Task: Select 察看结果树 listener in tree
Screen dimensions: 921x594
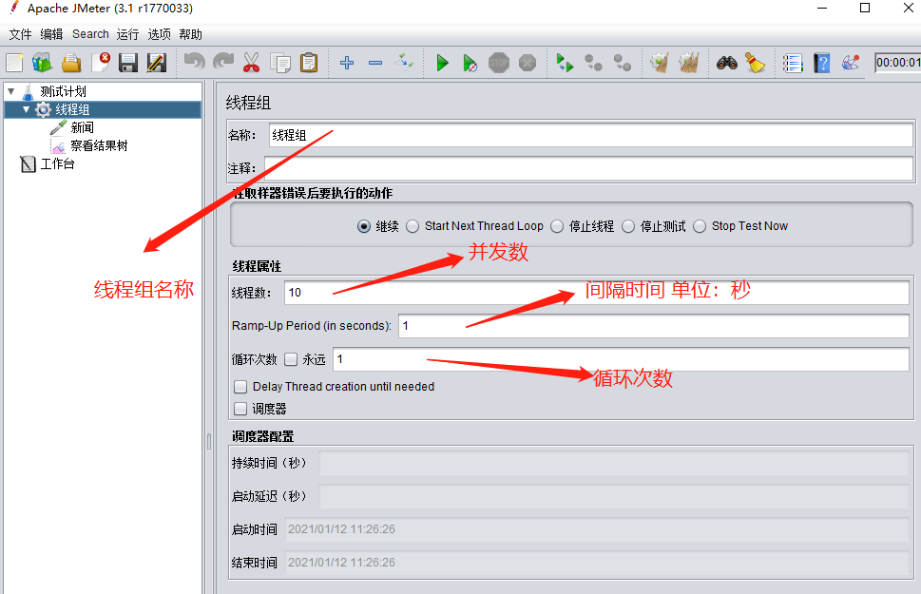Action: pyautogui.click(x=99, y=145)
